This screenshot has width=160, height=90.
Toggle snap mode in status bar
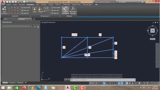tap(99, 83)
